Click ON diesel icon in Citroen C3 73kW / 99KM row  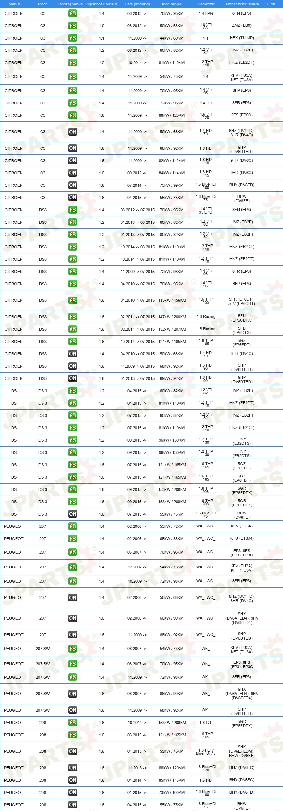pyautogui.click(x=73, y=185)
